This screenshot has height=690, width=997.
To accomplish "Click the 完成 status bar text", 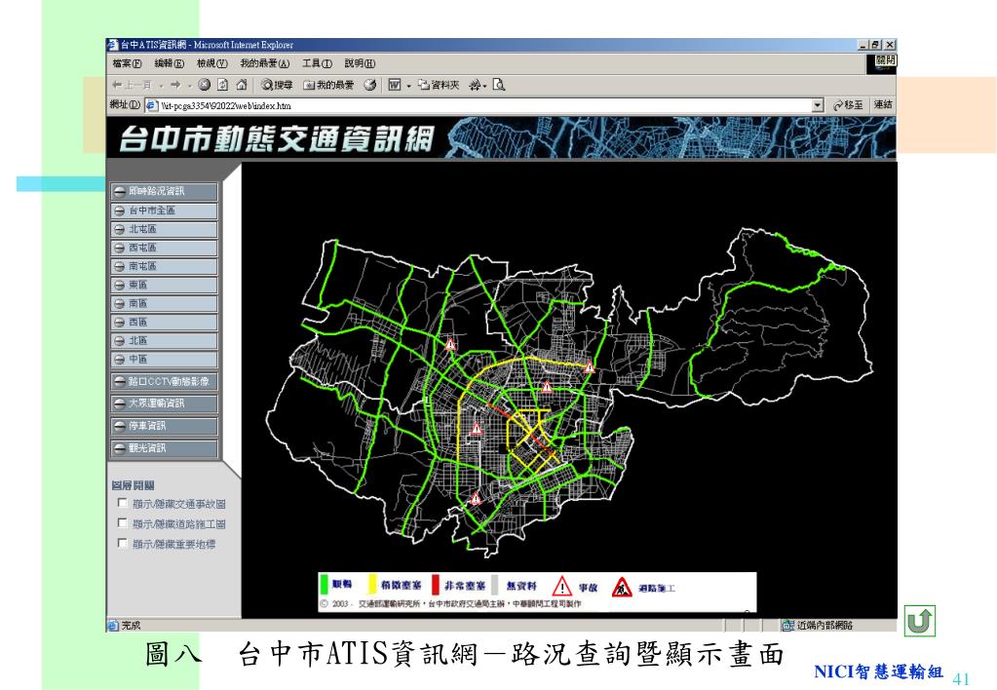I will click(x=131, y=626).
